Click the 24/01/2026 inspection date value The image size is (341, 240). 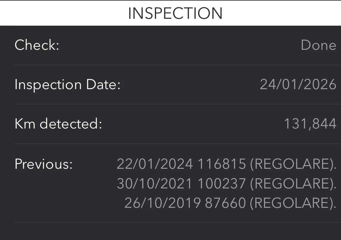click(x=298, y=85)
